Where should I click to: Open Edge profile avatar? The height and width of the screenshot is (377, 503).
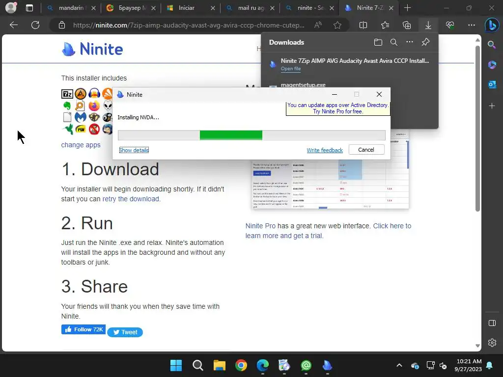click(11, 8)
